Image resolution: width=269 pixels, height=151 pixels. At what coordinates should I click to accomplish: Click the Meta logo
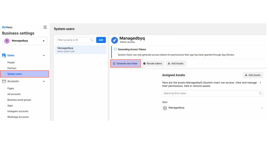pyautogui.click(x=7, y=27)
